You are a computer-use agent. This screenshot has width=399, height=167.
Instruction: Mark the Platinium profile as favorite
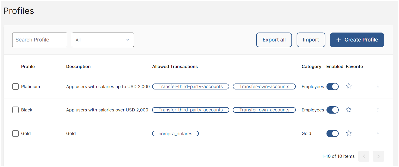(x=349, y=86)
